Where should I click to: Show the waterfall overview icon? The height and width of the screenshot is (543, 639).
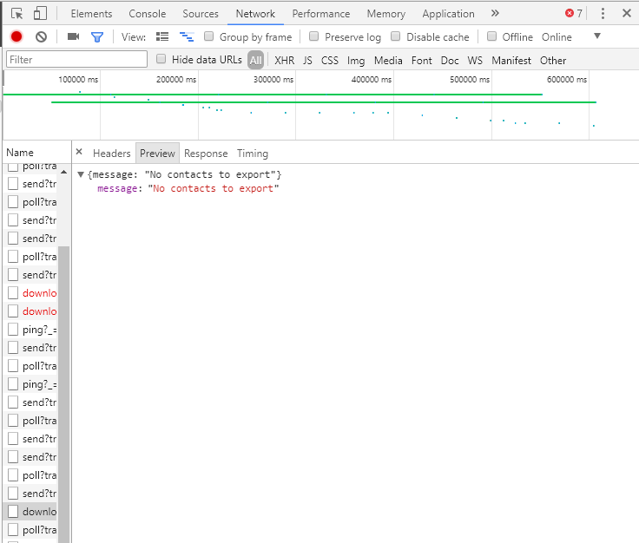(186, 36)
